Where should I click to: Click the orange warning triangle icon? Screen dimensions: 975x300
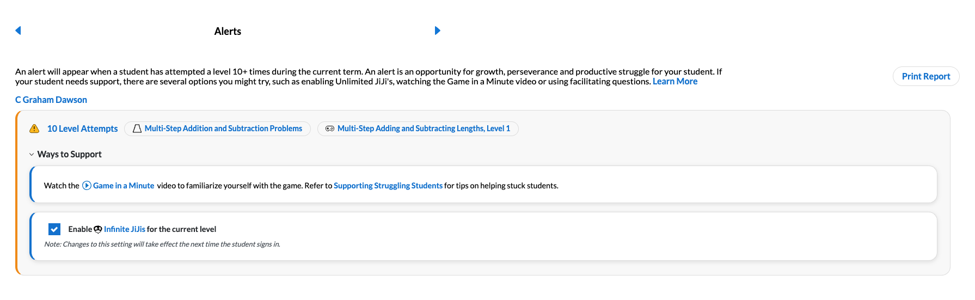tap(34, 128)
